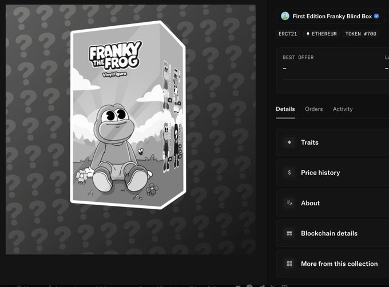Expand More from this collection section
Viewport: 389px width, 287px height.
pyautogui.click(x=332, y=264)
